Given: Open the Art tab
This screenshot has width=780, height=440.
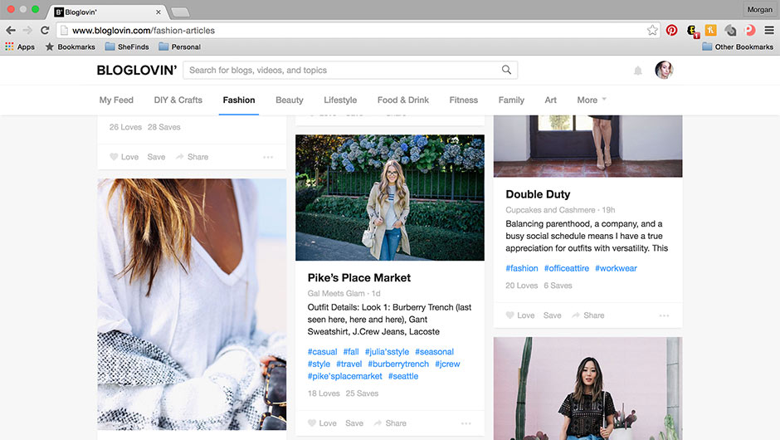Looking at the screenshot, I should click(x=551, y=100).
